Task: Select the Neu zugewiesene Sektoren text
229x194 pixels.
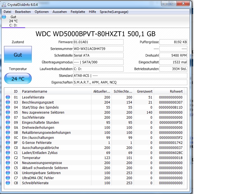Action: pos(43,113)
